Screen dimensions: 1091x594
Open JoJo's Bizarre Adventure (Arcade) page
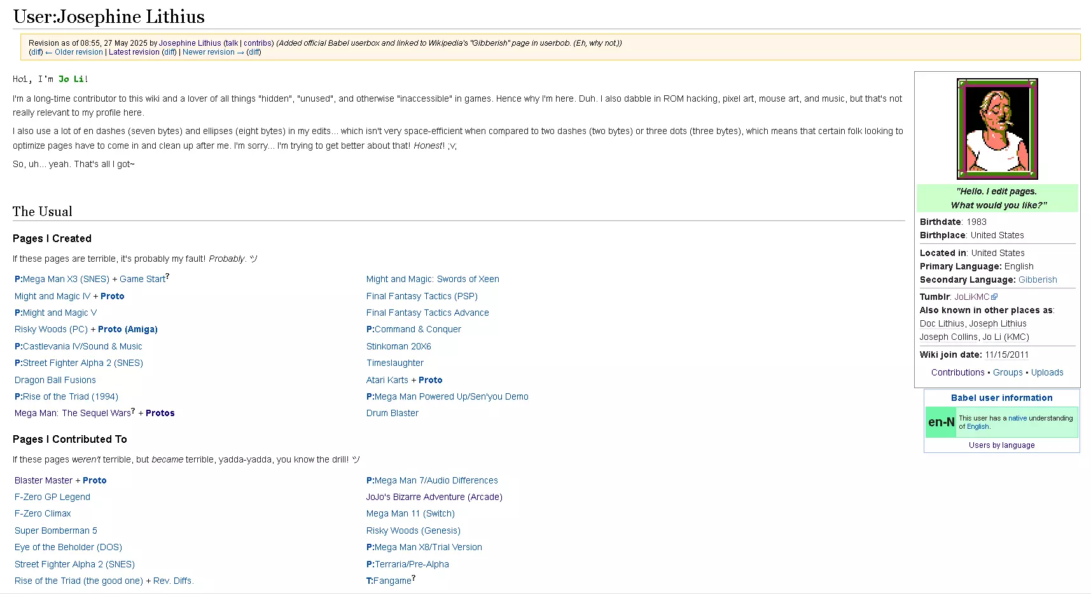(x=434, y=497)
